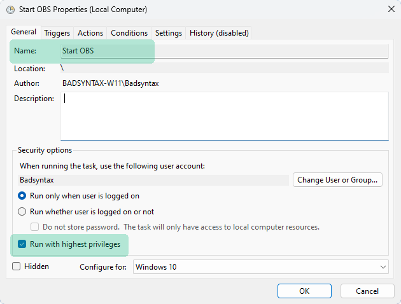View the History (disabled) tab
The image size is (401, 304).
click(x=219, y=33)
